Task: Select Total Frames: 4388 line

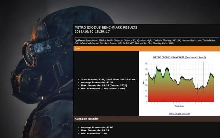Action: point(109,79)
